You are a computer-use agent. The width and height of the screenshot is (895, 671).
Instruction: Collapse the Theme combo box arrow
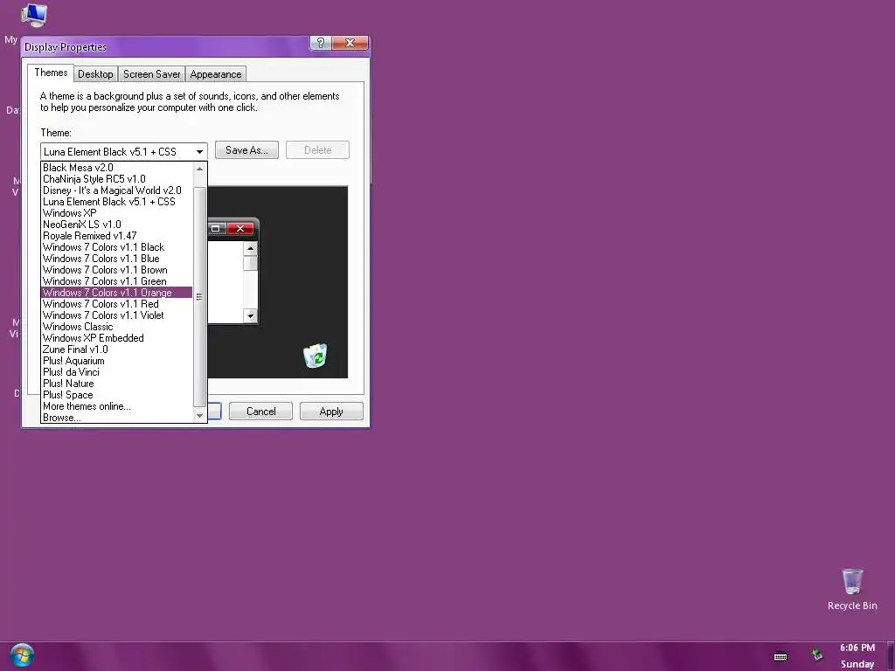pyautogui.click(x=200, y=152)
